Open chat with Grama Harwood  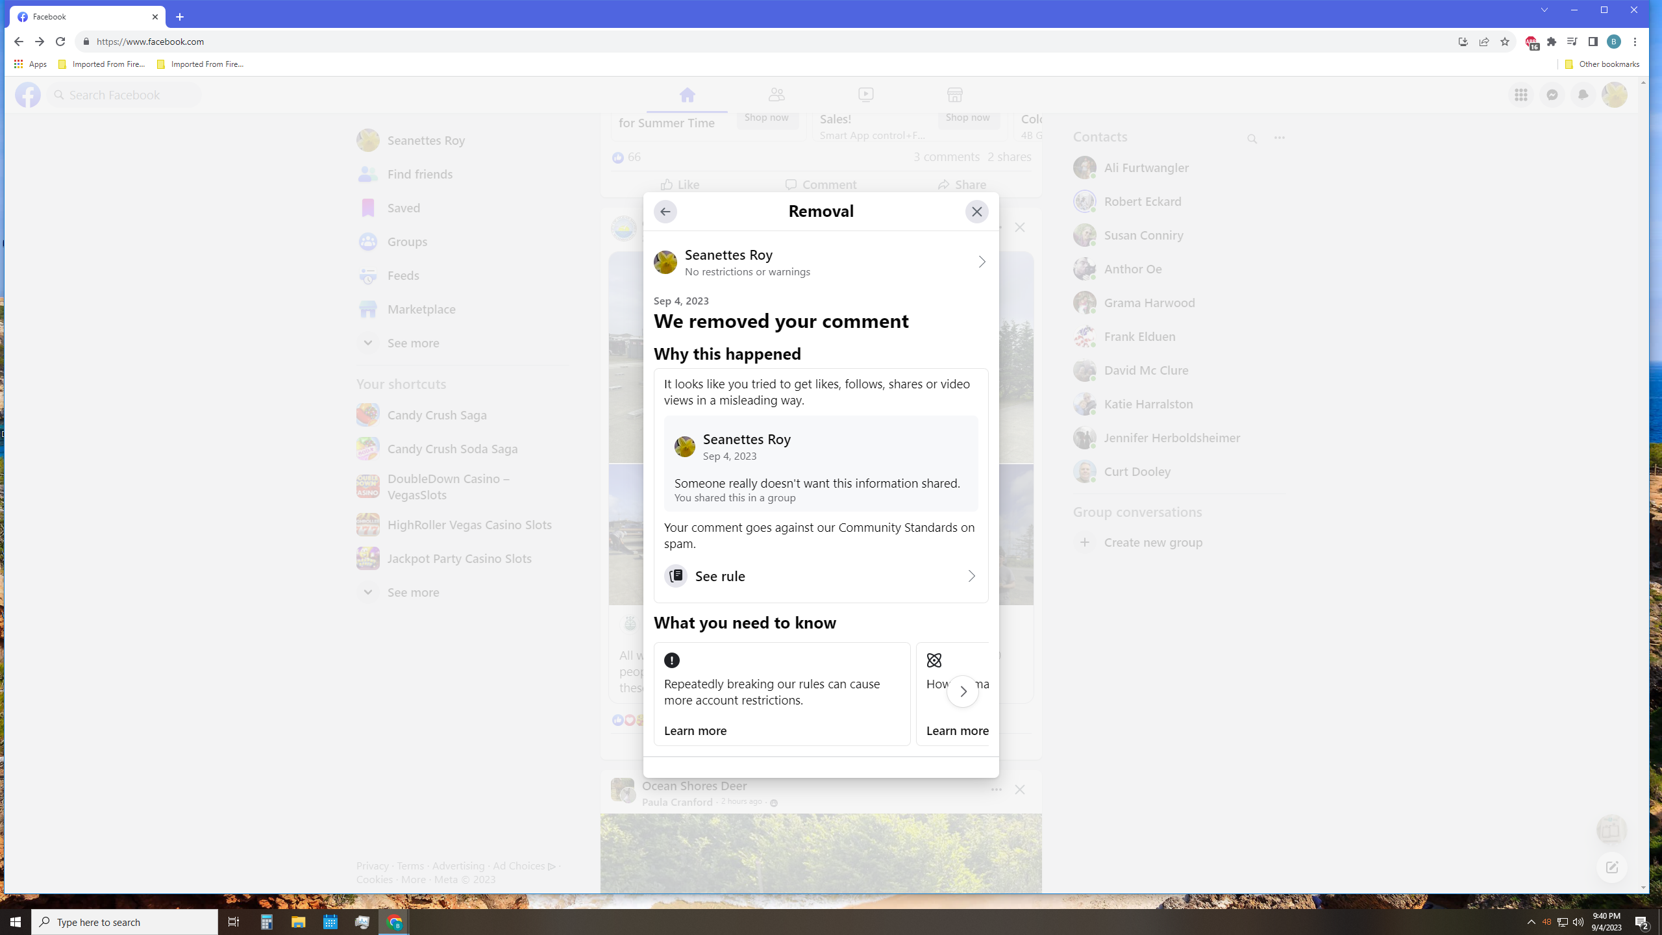click(x=1179, y=303)
